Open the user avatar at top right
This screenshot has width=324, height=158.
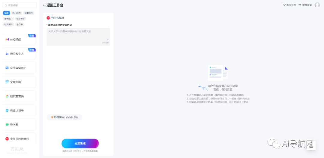pos(317,5)
